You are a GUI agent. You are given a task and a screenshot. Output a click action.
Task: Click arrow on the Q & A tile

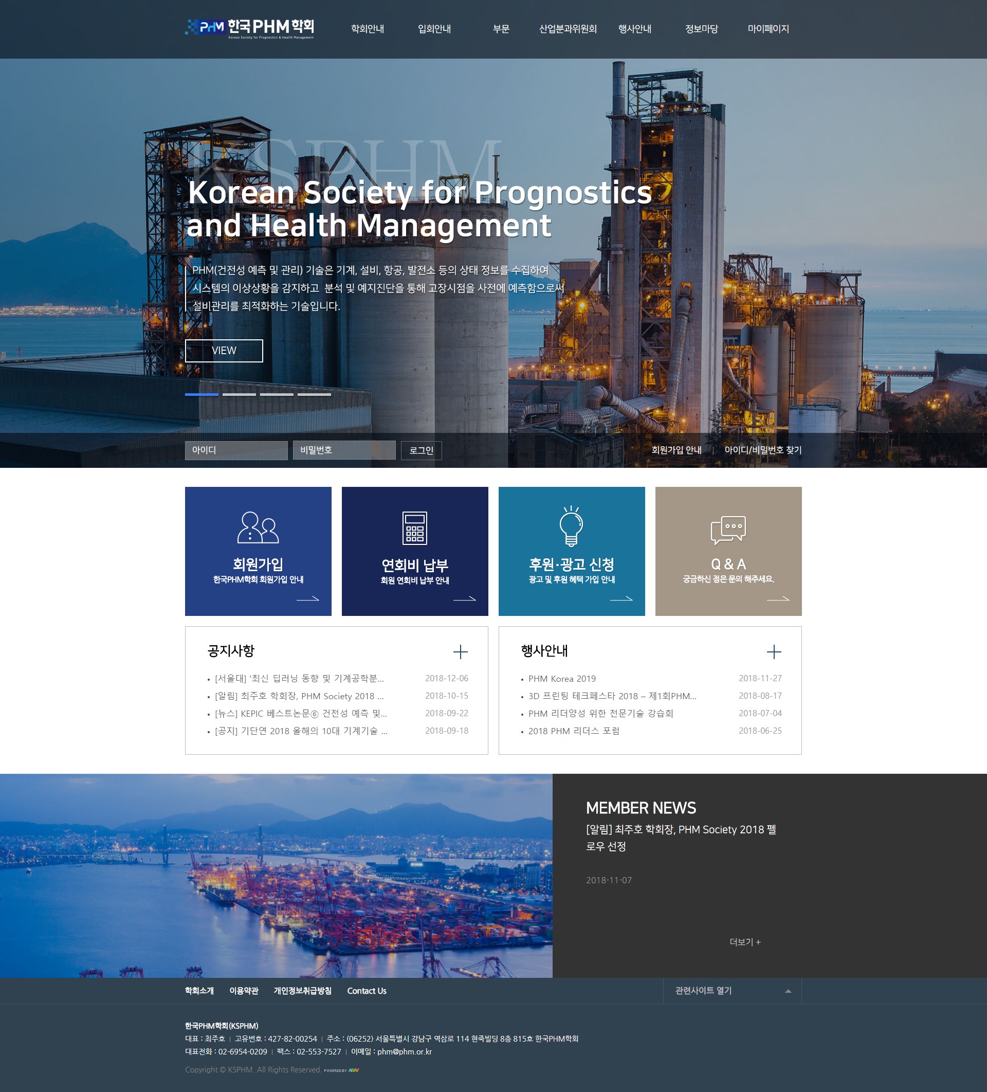click(777, 598)
